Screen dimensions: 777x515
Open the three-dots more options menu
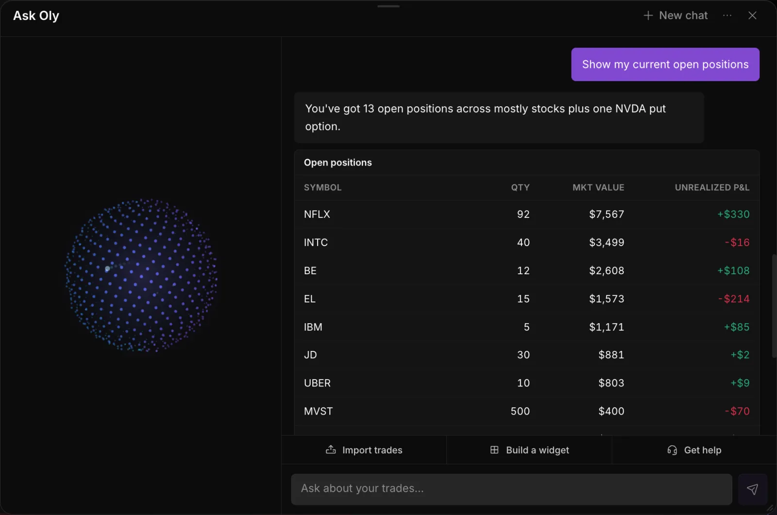click(x=727, y=16)
